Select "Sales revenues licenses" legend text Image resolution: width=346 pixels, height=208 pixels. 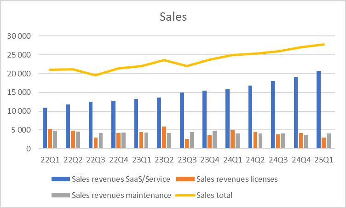[236, 179]
